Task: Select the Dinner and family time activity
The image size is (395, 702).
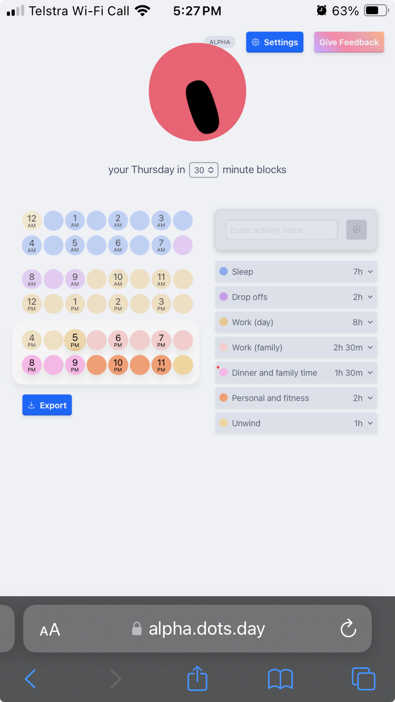Action: 274,373
